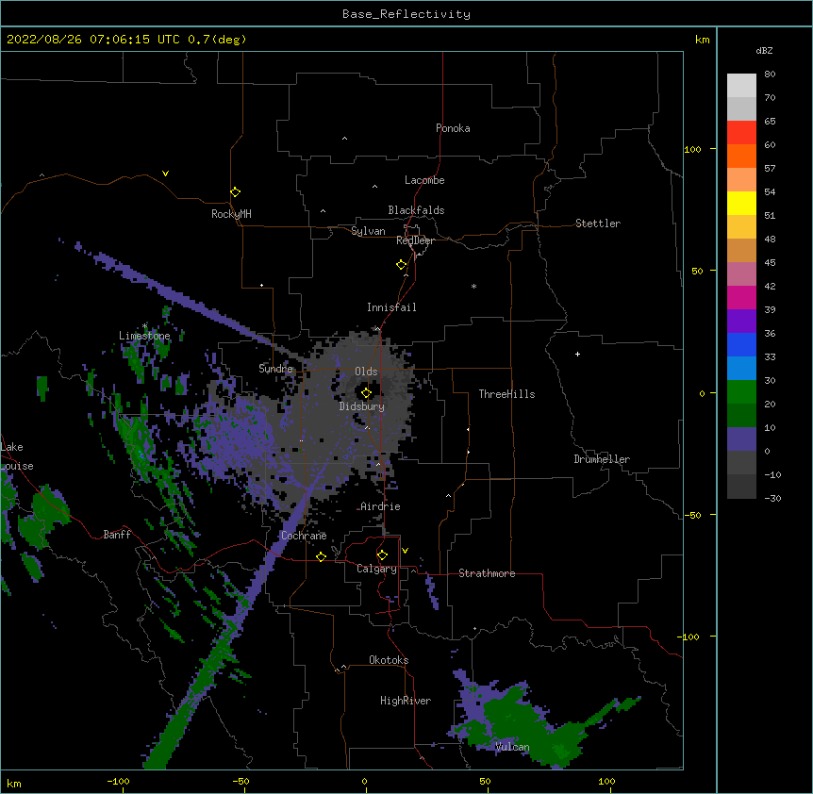Select the blue 36-33 dBZ legend swatch
Viewport: 813px width, 794px height.
(x=741, y=344)
